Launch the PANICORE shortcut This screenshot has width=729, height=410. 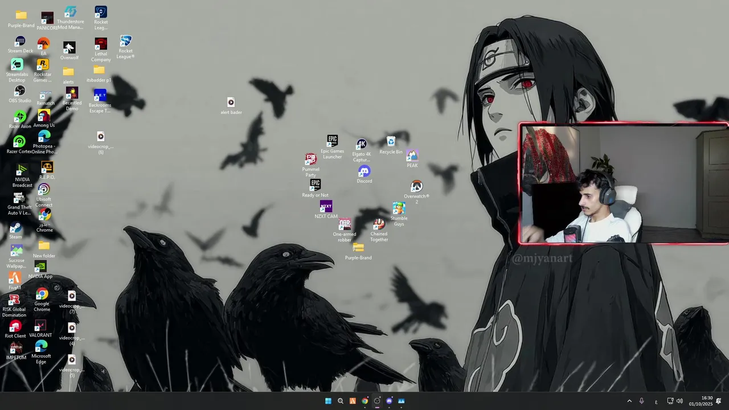tap(47, 21)
